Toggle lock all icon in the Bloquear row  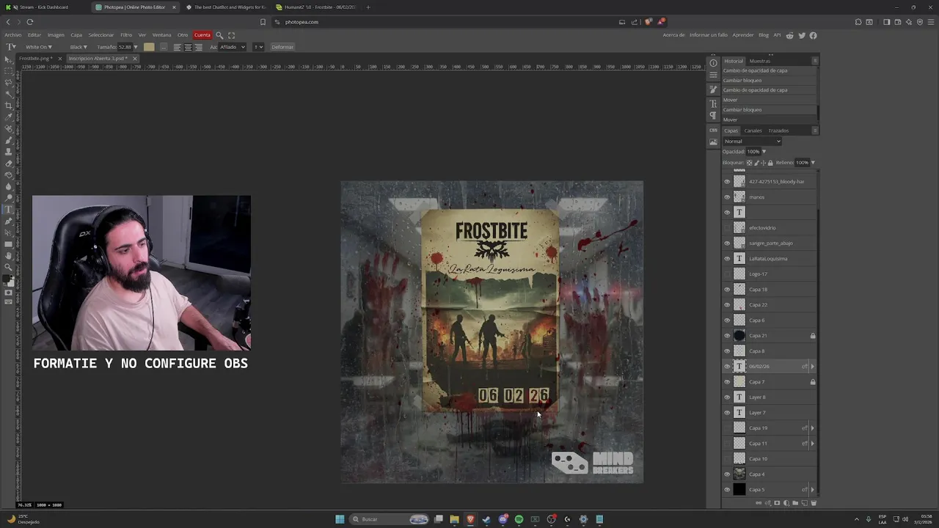tap(770, 163)
